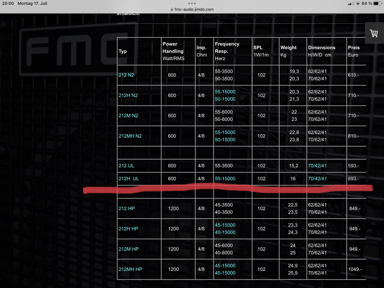
Task: Open the 212 N2 product link
Action: pos(126,75)
